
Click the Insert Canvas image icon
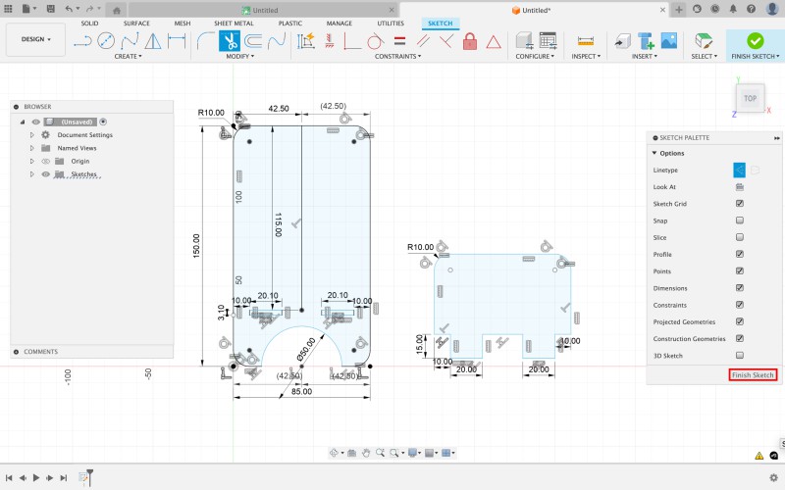pyautogui.click(x=669, y=41)
